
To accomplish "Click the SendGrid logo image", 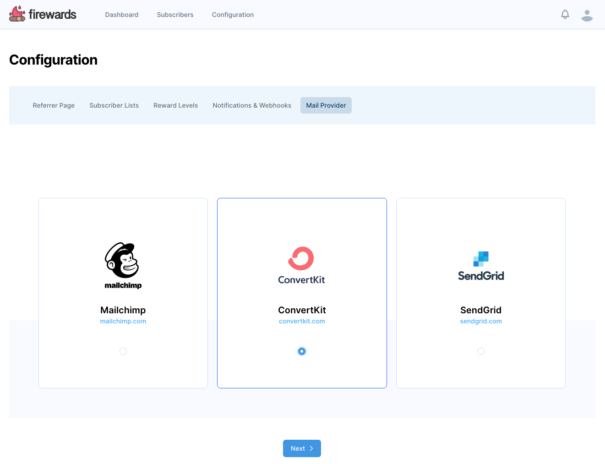I will tap(481, 266).
